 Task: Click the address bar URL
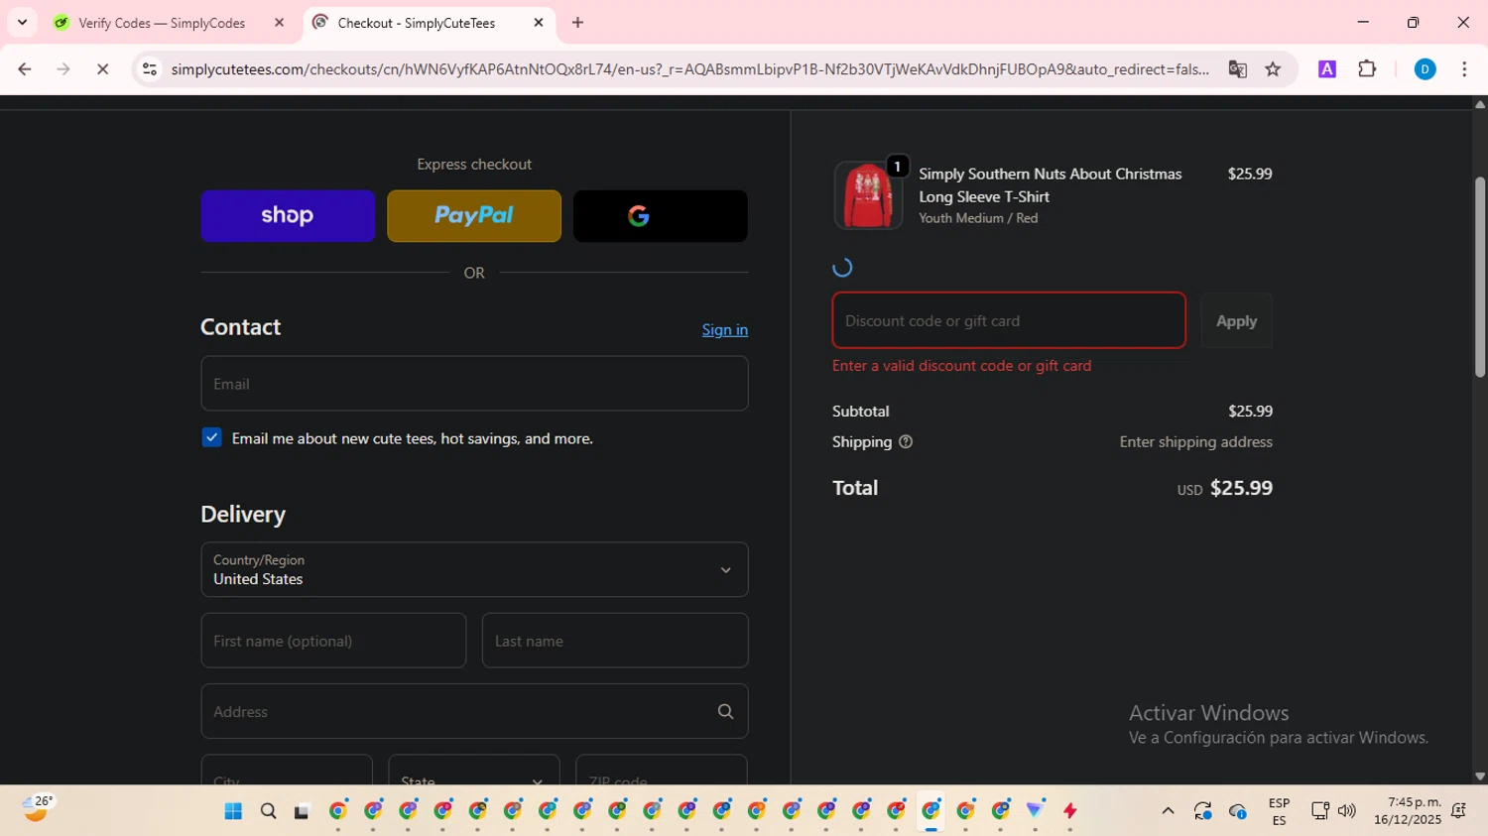point(689,69)
